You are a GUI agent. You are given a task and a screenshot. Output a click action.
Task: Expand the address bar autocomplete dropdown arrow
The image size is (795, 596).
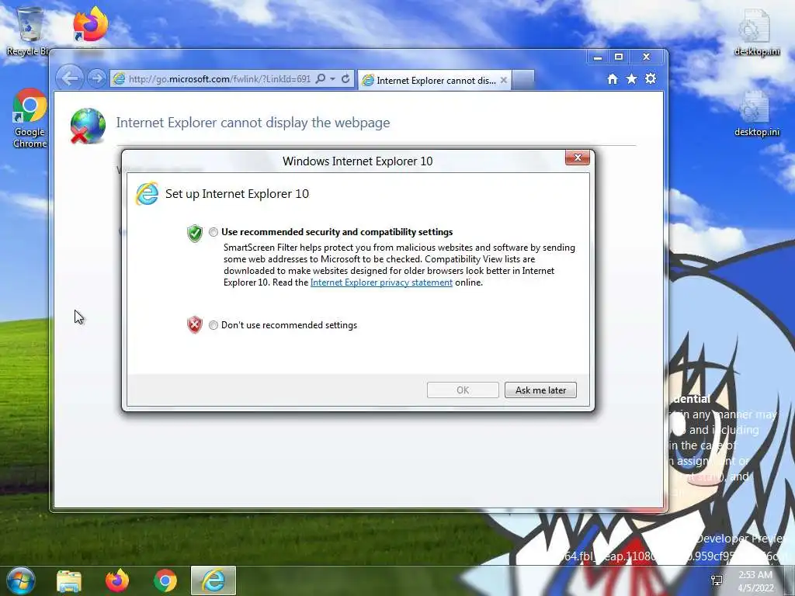coord(333,78)
